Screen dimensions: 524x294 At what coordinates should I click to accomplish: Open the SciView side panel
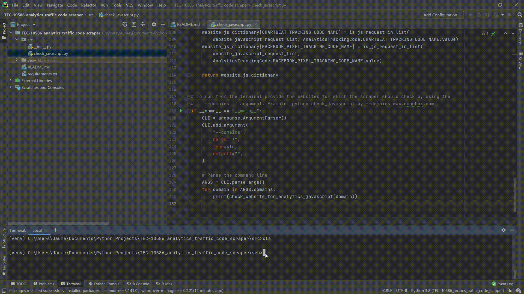click(520, 60)
